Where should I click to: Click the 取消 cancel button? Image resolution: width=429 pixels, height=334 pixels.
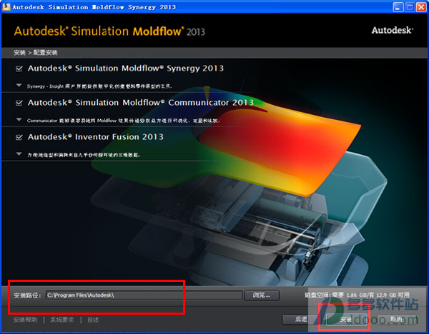pyautogui.click(x=396, y=319)
